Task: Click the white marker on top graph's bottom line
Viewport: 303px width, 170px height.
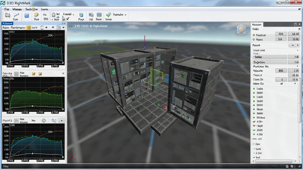Action: (x=33, y=59)
